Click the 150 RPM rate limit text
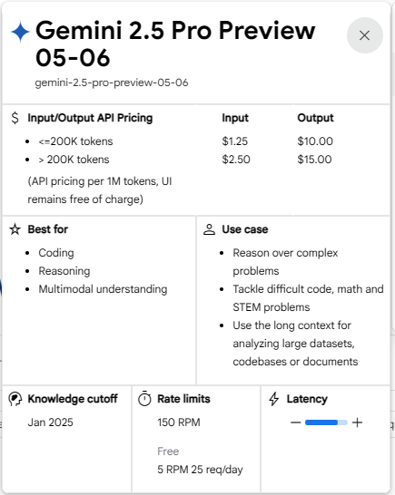This screenshot has height=495, width=395. coord(179,422)
